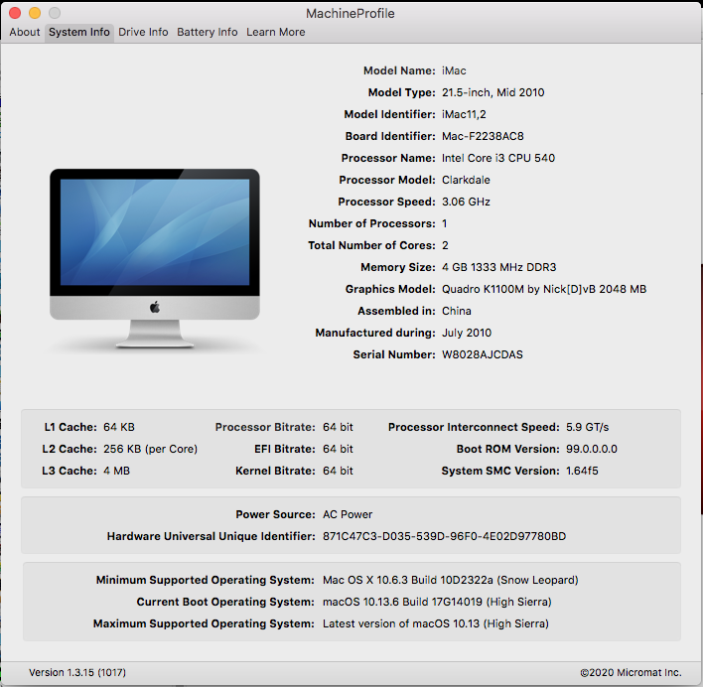Viewport: 703px width, 687px height.
Task: Select Memory Size 4 GB 1333 MHz DDR3
Action: [498, 267]
